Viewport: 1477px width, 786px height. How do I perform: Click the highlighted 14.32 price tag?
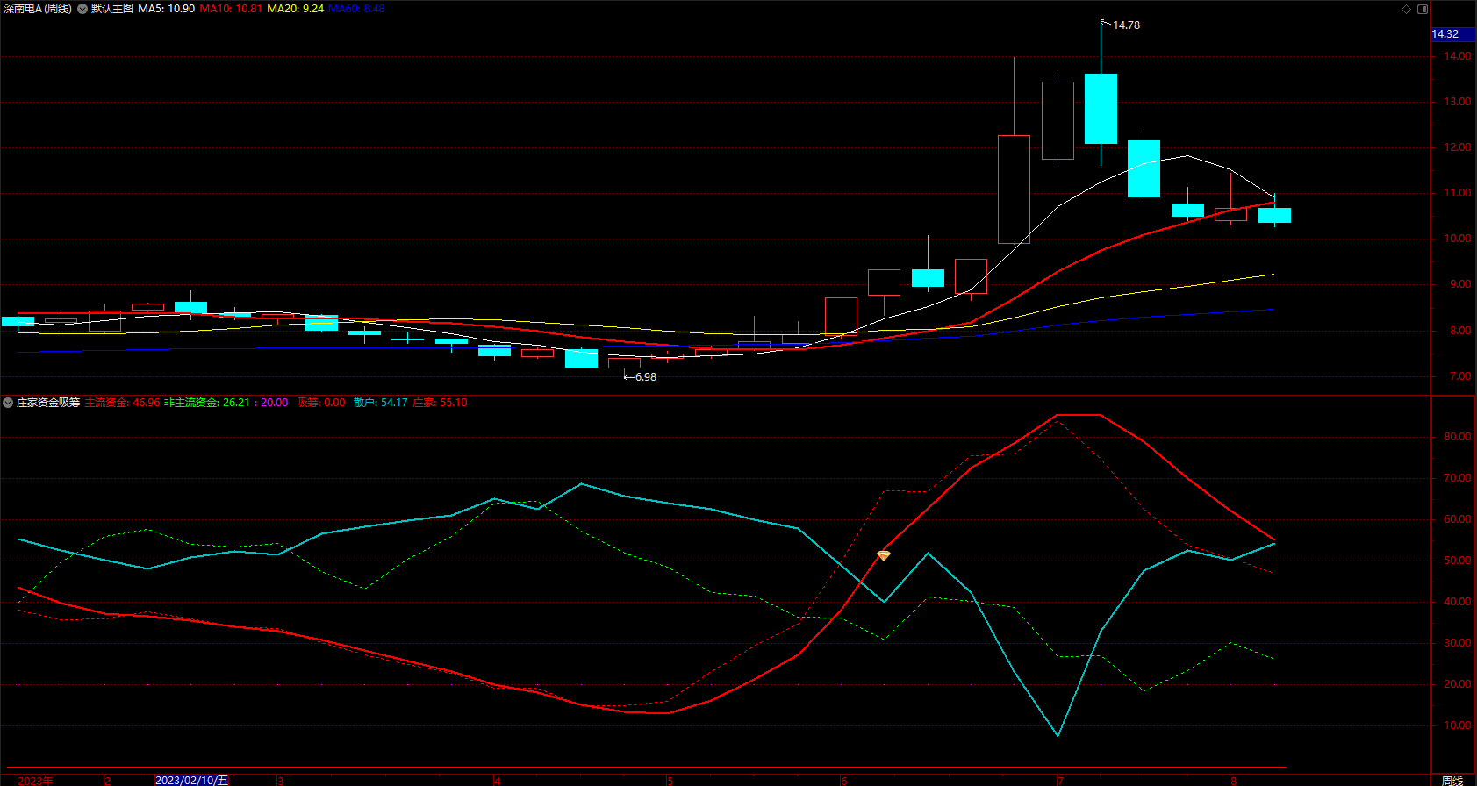tap(1453, 34)
